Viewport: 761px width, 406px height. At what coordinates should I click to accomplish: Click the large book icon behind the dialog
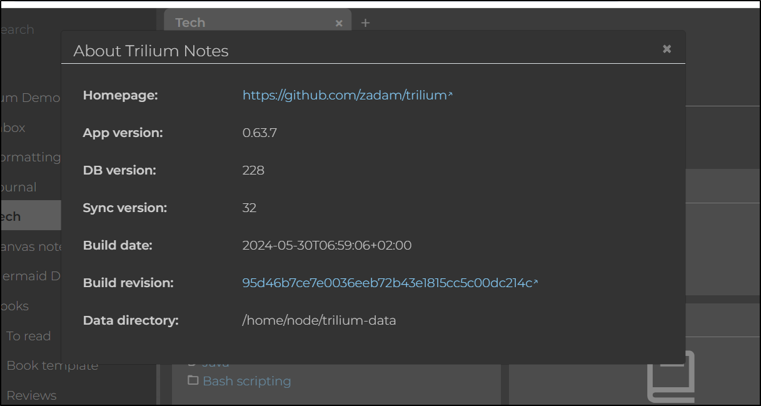pos(670,377)
